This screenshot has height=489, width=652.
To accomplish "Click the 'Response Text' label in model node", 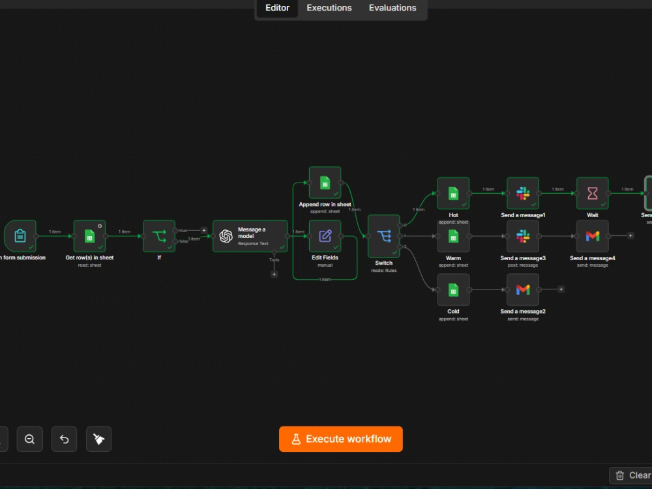I will point(253,244).
